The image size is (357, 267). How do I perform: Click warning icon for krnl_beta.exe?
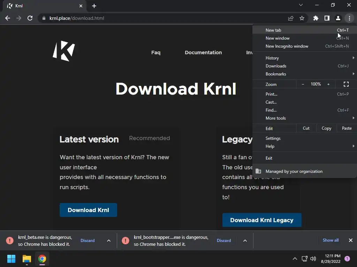10,241
